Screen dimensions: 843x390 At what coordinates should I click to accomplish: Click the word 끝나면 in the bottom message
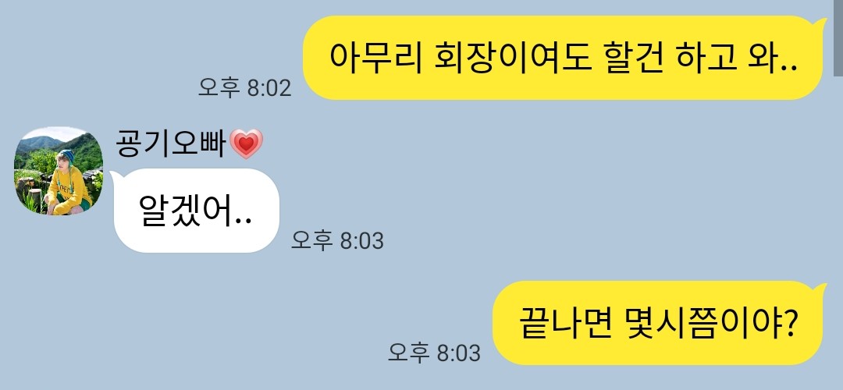[565, 323]
